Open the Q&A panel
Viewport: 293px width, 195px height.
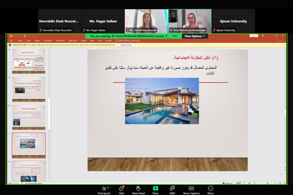(172, 188)
